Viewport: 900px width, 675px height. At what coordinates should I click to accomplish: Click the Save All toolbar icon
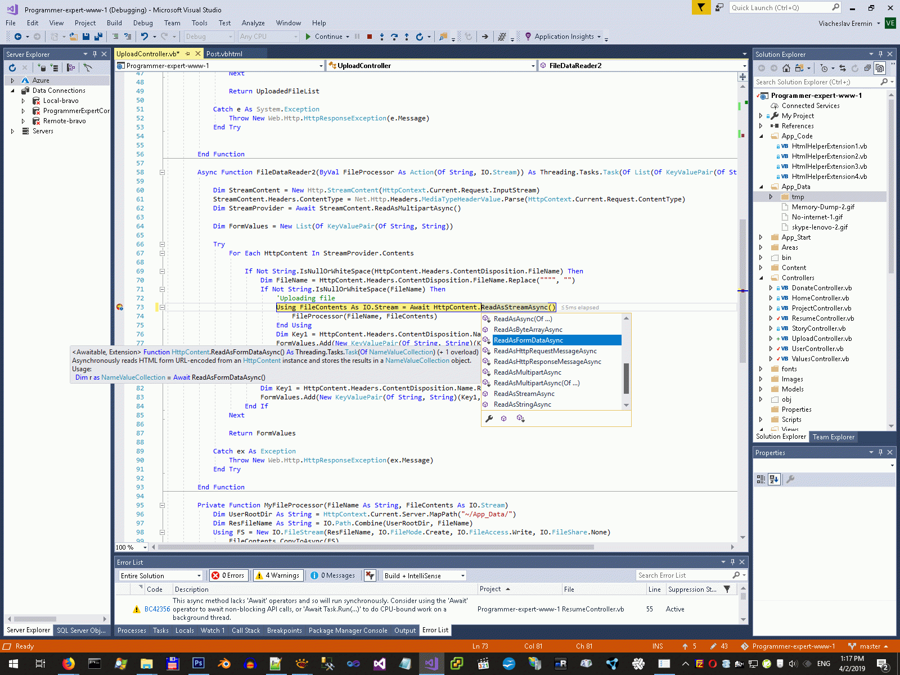coord(98,37)
